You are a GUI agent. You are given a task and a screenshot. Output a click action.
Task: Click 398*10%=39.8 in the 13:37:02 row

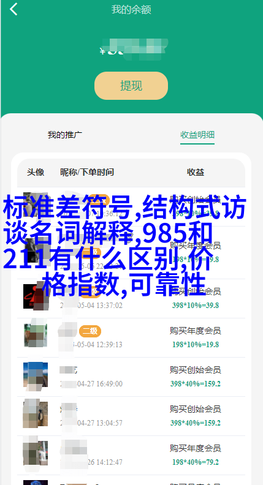196,306
